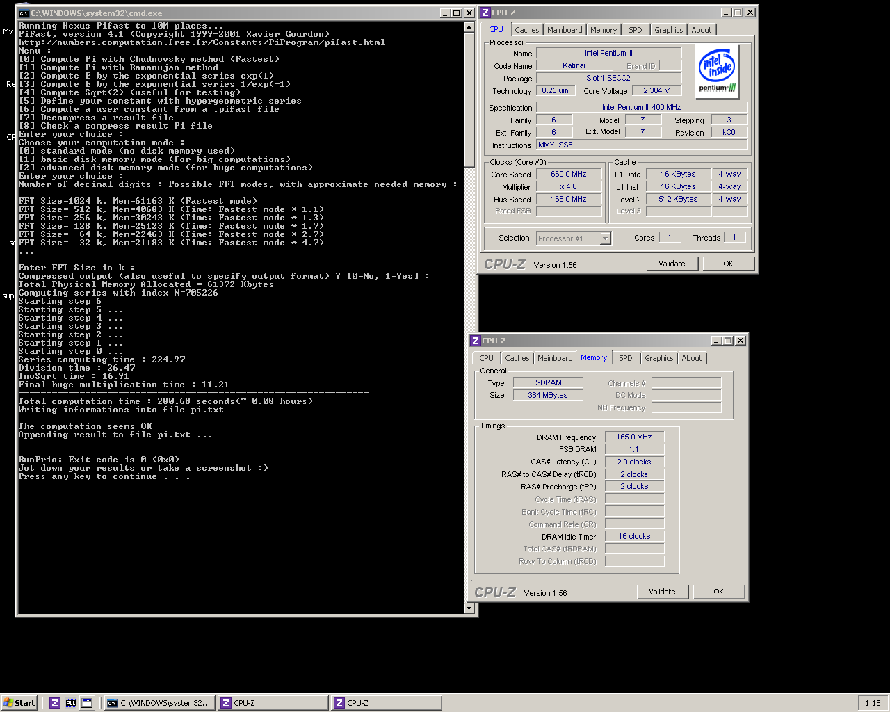This screenshot has height=712, width=890.
Task: Click the CPU-Z quick launch icon
Action: 55,703
